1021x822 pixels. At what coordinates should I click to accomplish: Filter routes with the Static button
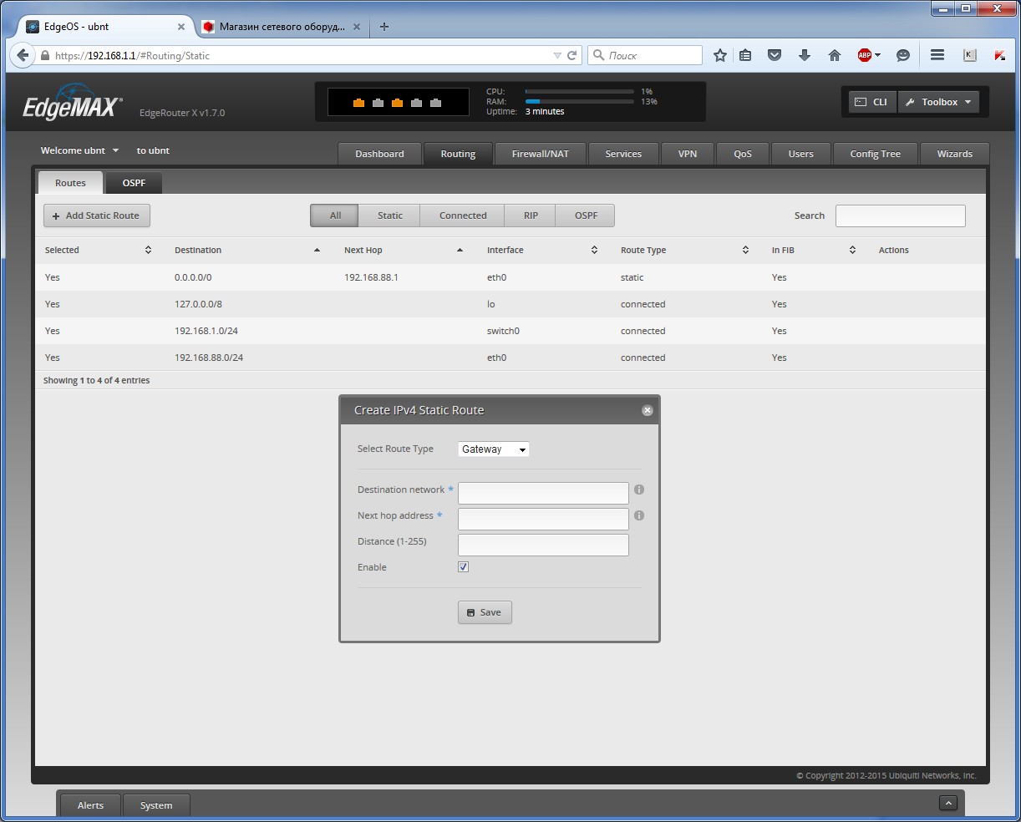click(x=389, y=215)
